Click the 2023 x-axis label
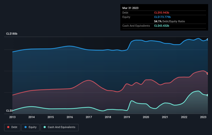This screenshot has width=212, height=135. coord(203,117)
